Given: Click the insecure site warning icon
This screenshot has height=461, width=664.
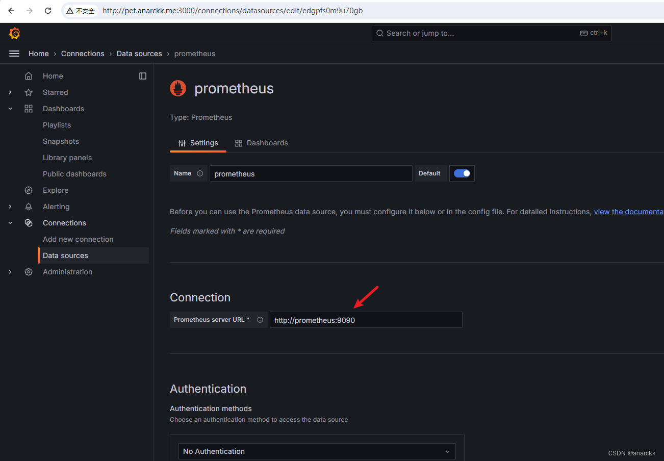Looking at the screenshot, I should click(70, 11).
